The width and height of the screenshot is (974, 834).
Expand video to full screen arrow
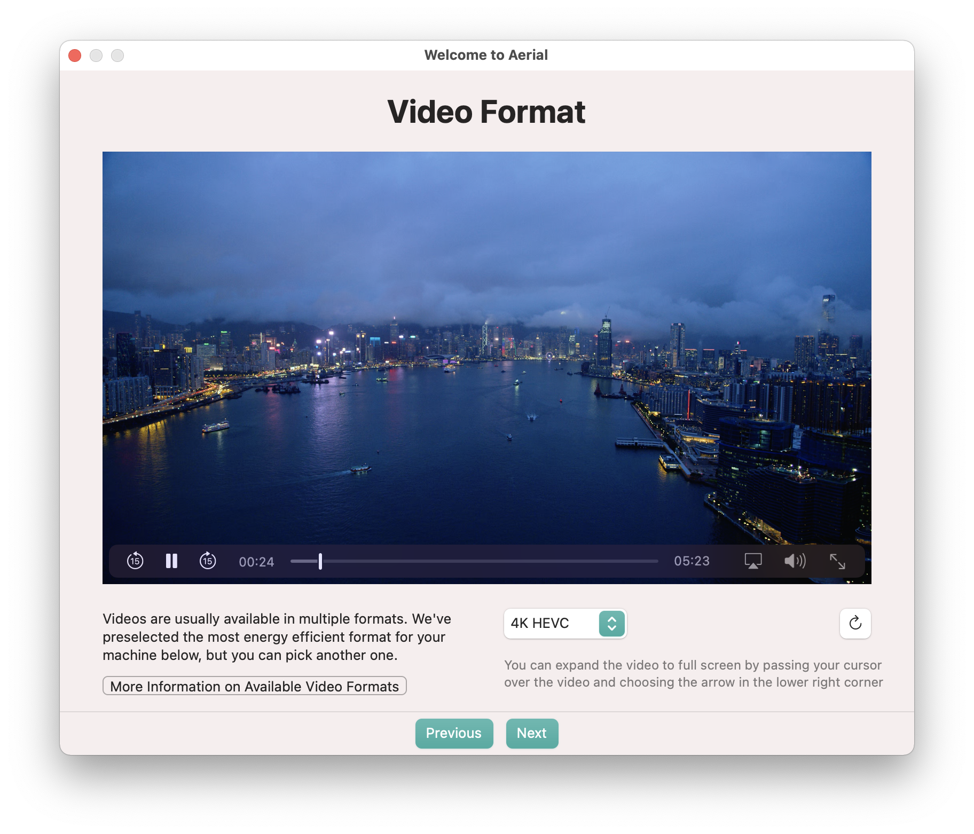click(x=837, y=561)
